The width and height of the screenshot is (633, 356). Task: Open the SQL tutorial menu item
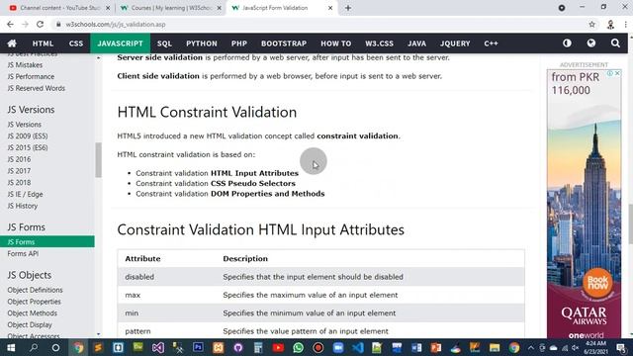[164, 44]
